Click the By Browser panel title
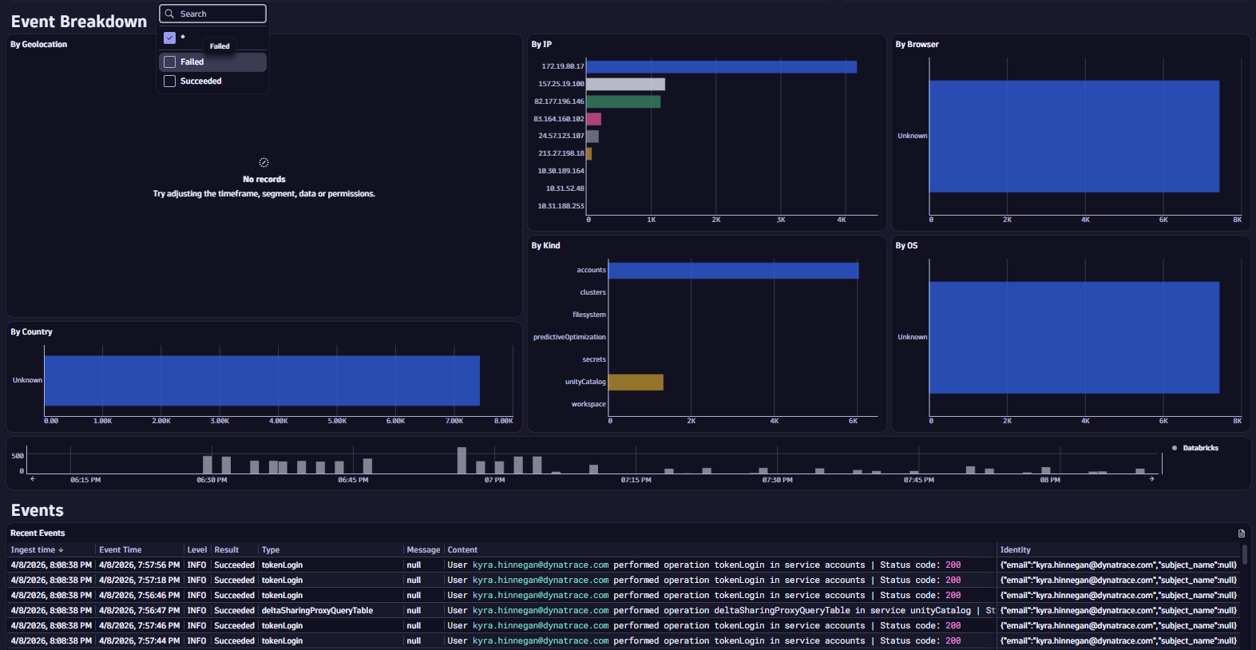Viewport: 1256px width, 650px height. pyautogui.click(x=917, y=45)
